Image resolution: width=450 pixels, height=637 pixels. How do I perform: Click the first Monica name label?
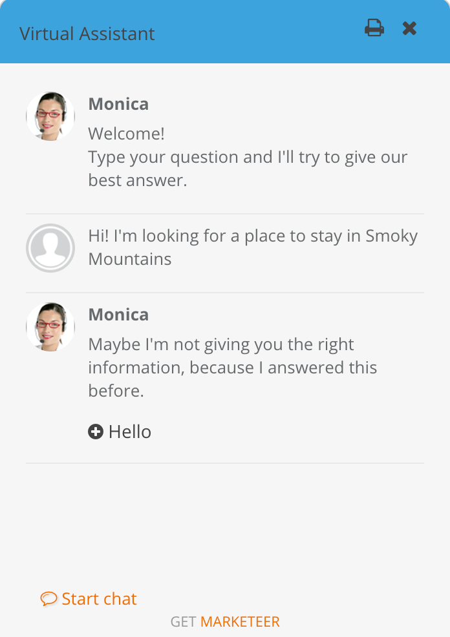pyautogui.click(x=118, y=104)
